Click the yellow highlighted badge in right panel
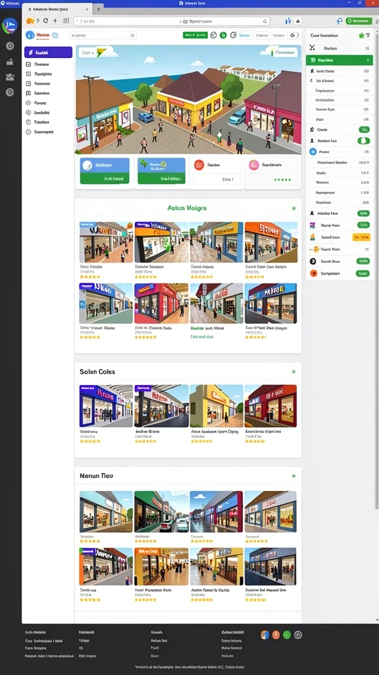Viewport: 379px width, 675px height. tap(361, 237)
